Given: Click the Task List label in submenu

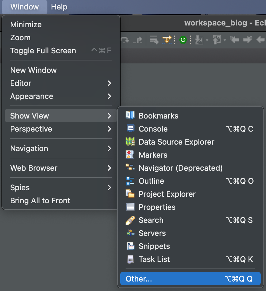Looking at the screenshot, I should [x=154, y=259].
